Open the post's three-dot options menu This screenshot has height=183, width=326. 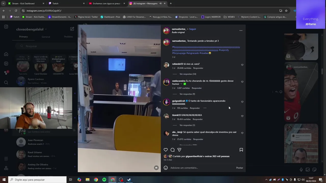click(241, 30)
